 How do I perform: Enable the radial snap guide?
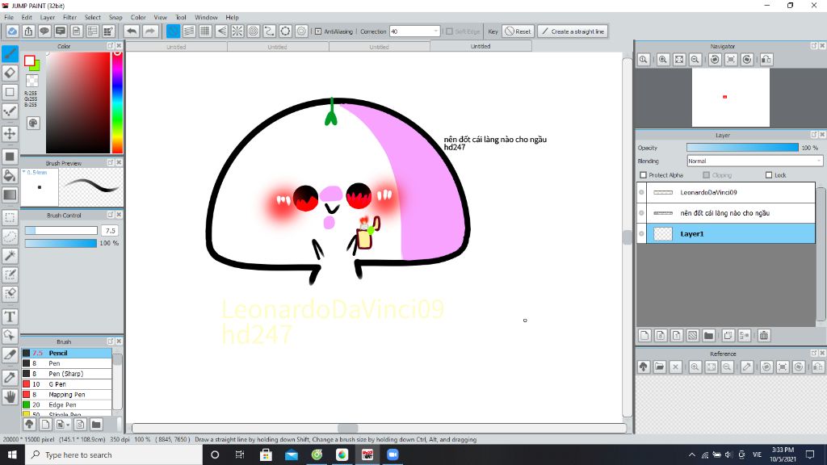point(237,31)
